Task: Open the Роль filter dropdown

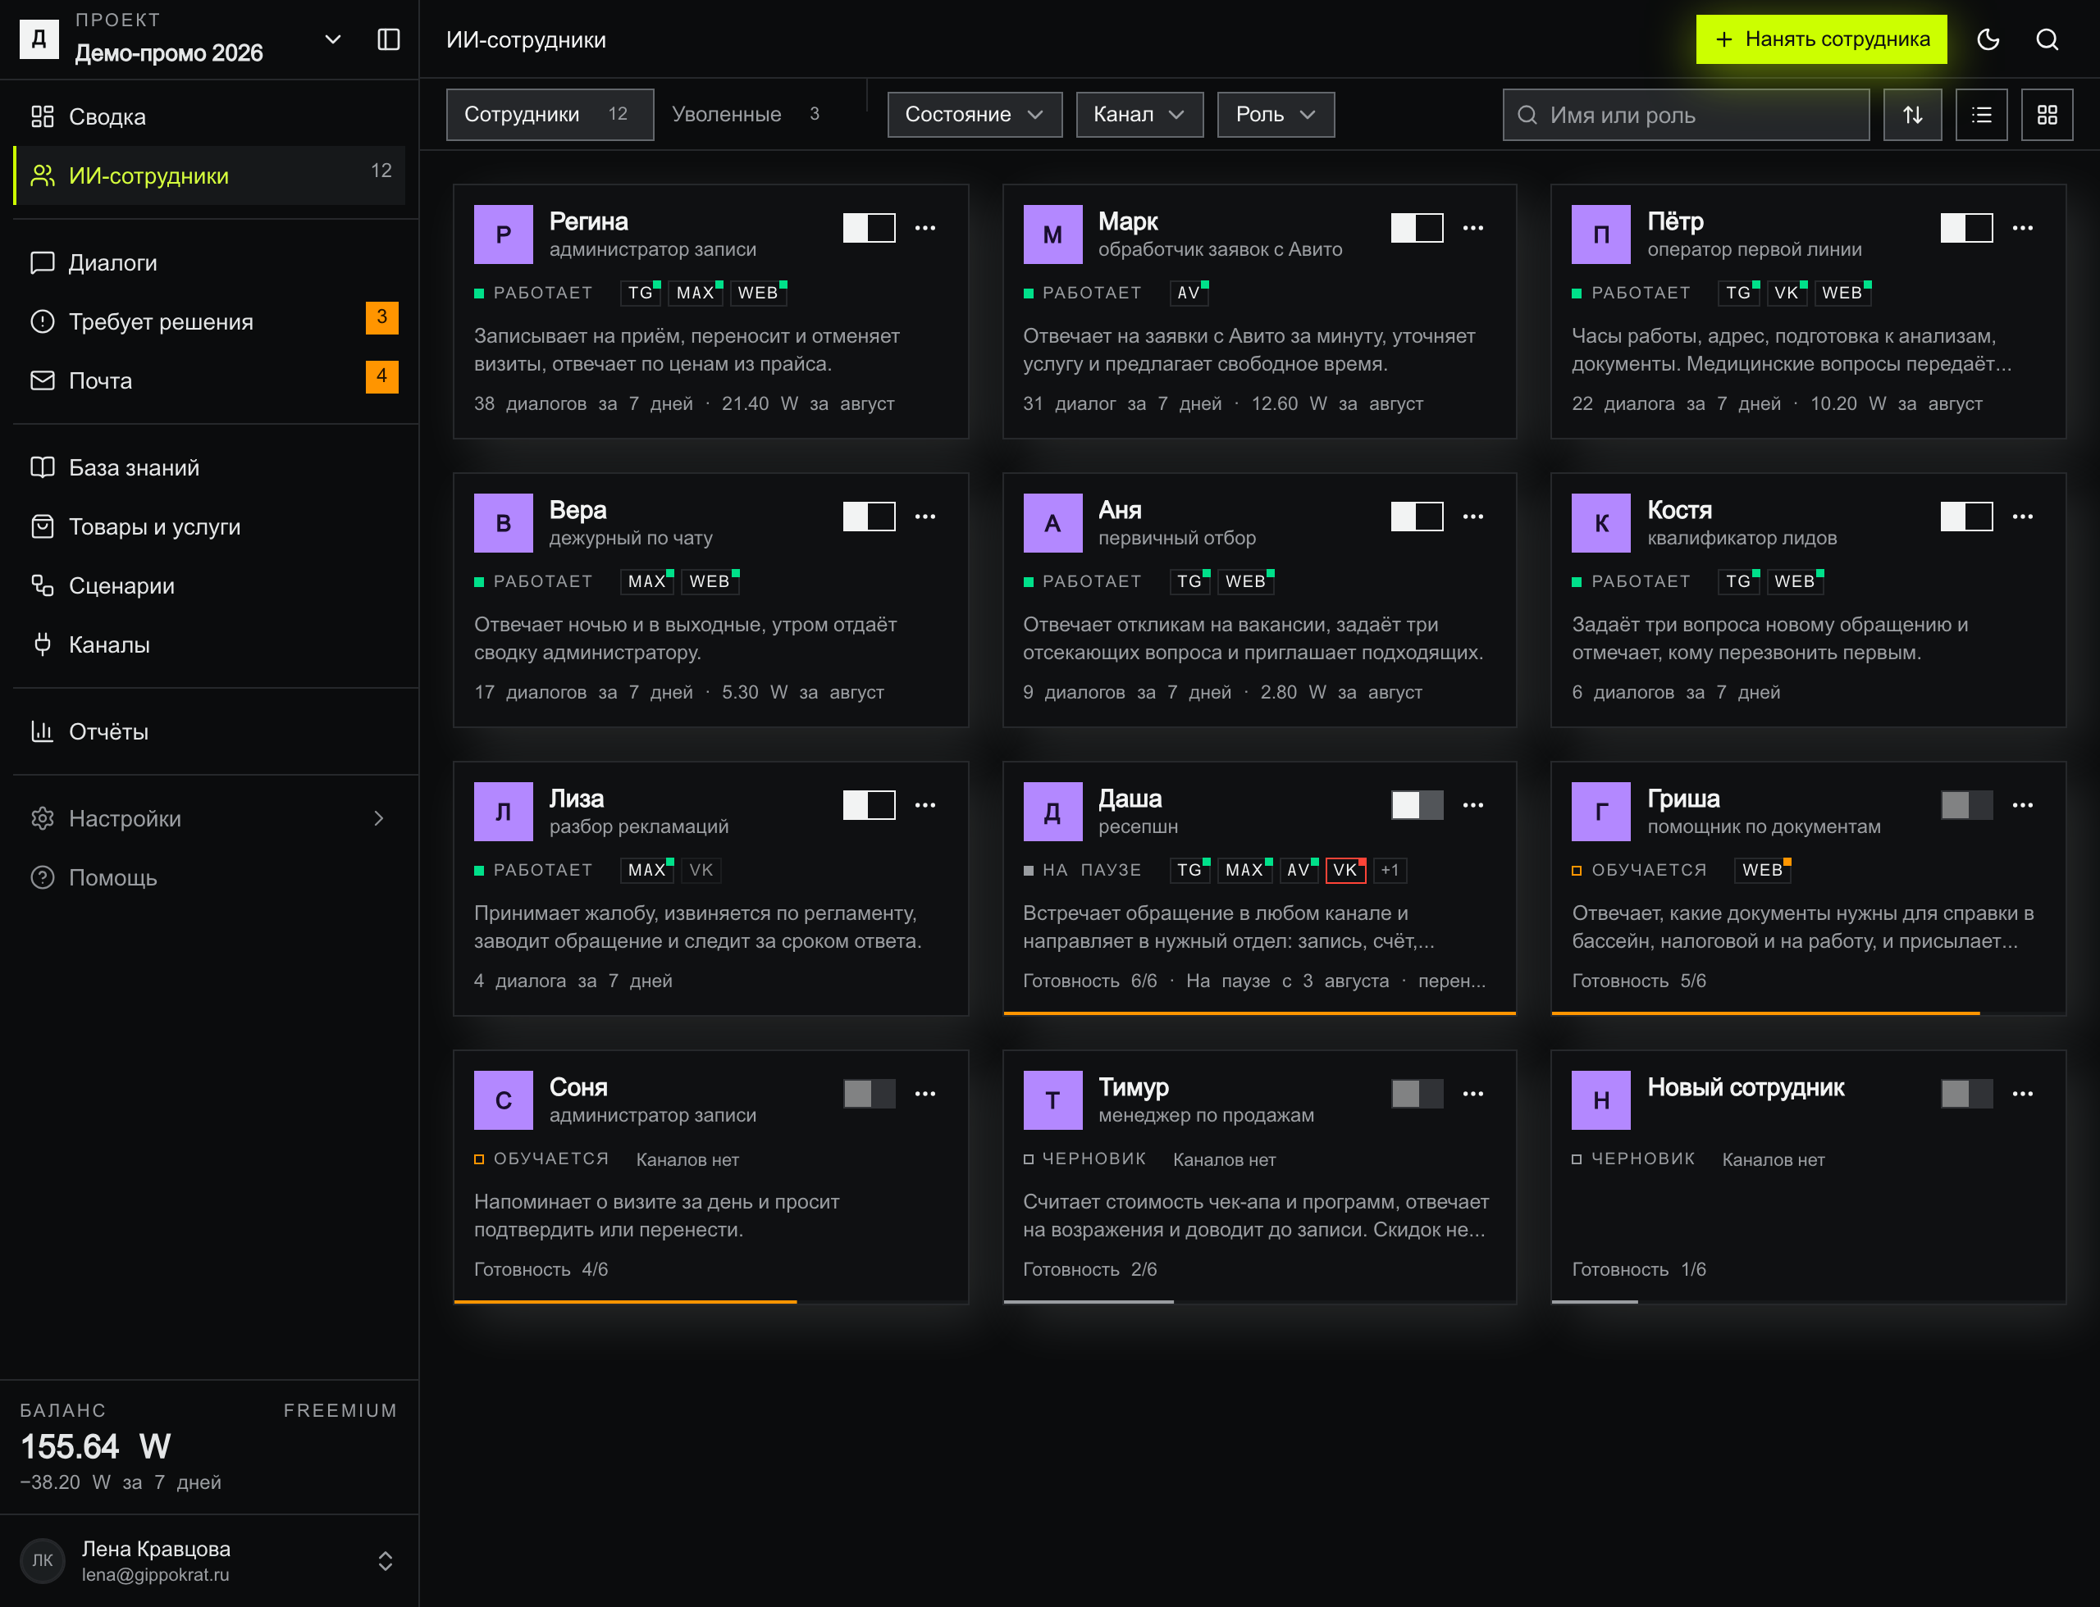Action: [x=1276, y=115]
